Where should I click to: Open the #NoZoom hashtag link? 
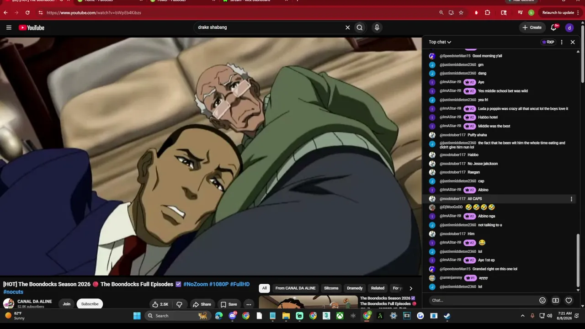(x=195, y=284)
